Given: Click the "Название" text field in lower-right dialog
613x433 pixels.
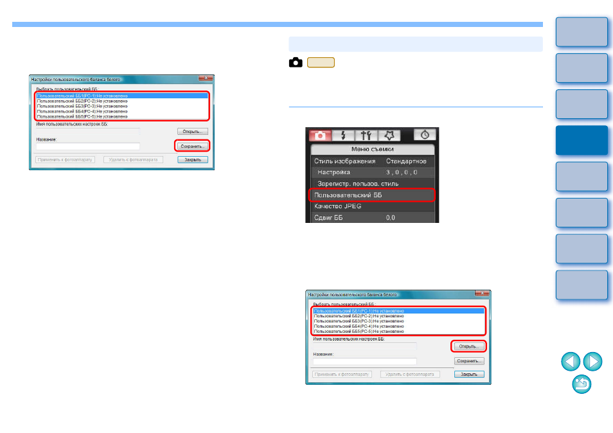Looking at the screenshot, I should coord(365,361).
